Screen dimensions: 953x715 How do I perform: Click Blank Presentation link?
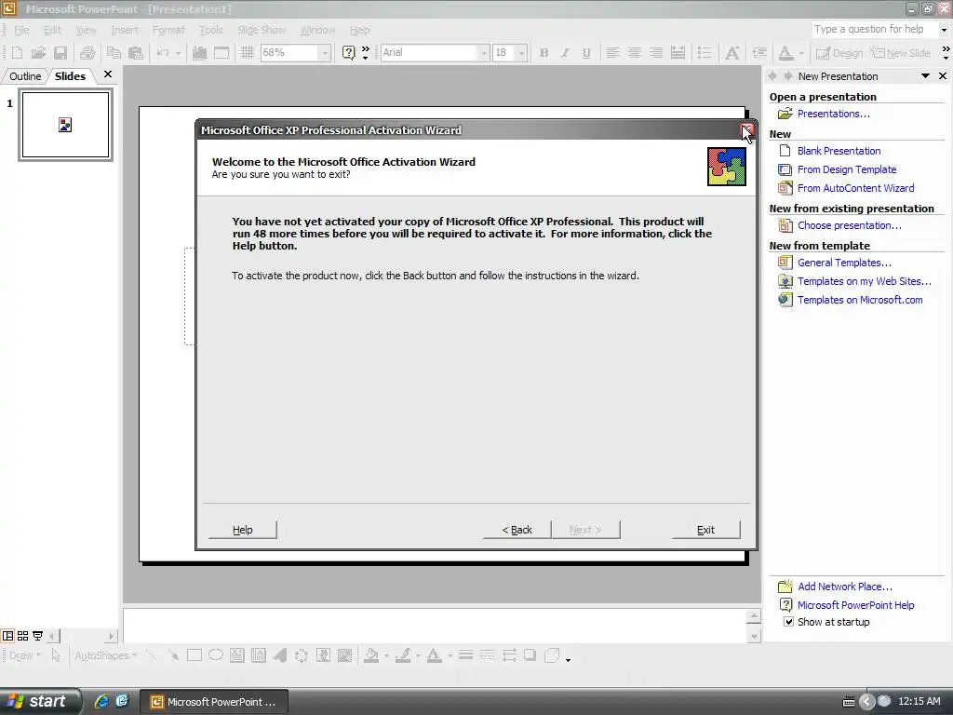point(839,151)
